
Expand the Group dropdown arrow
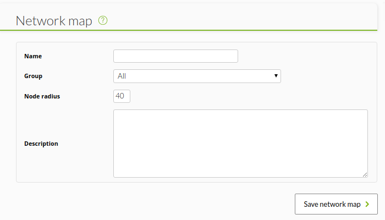tap(276, 76)
